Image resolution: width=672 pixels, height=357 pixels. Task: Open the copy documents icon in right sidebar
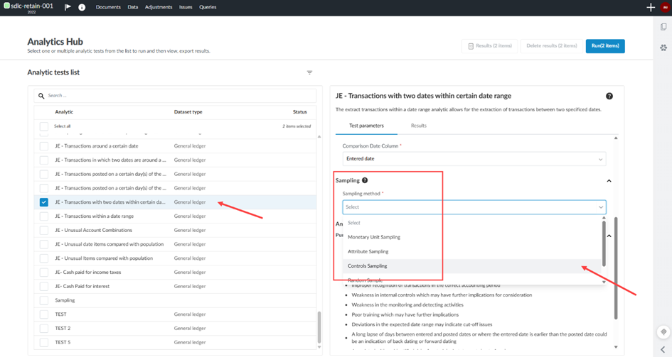(663, 27)
